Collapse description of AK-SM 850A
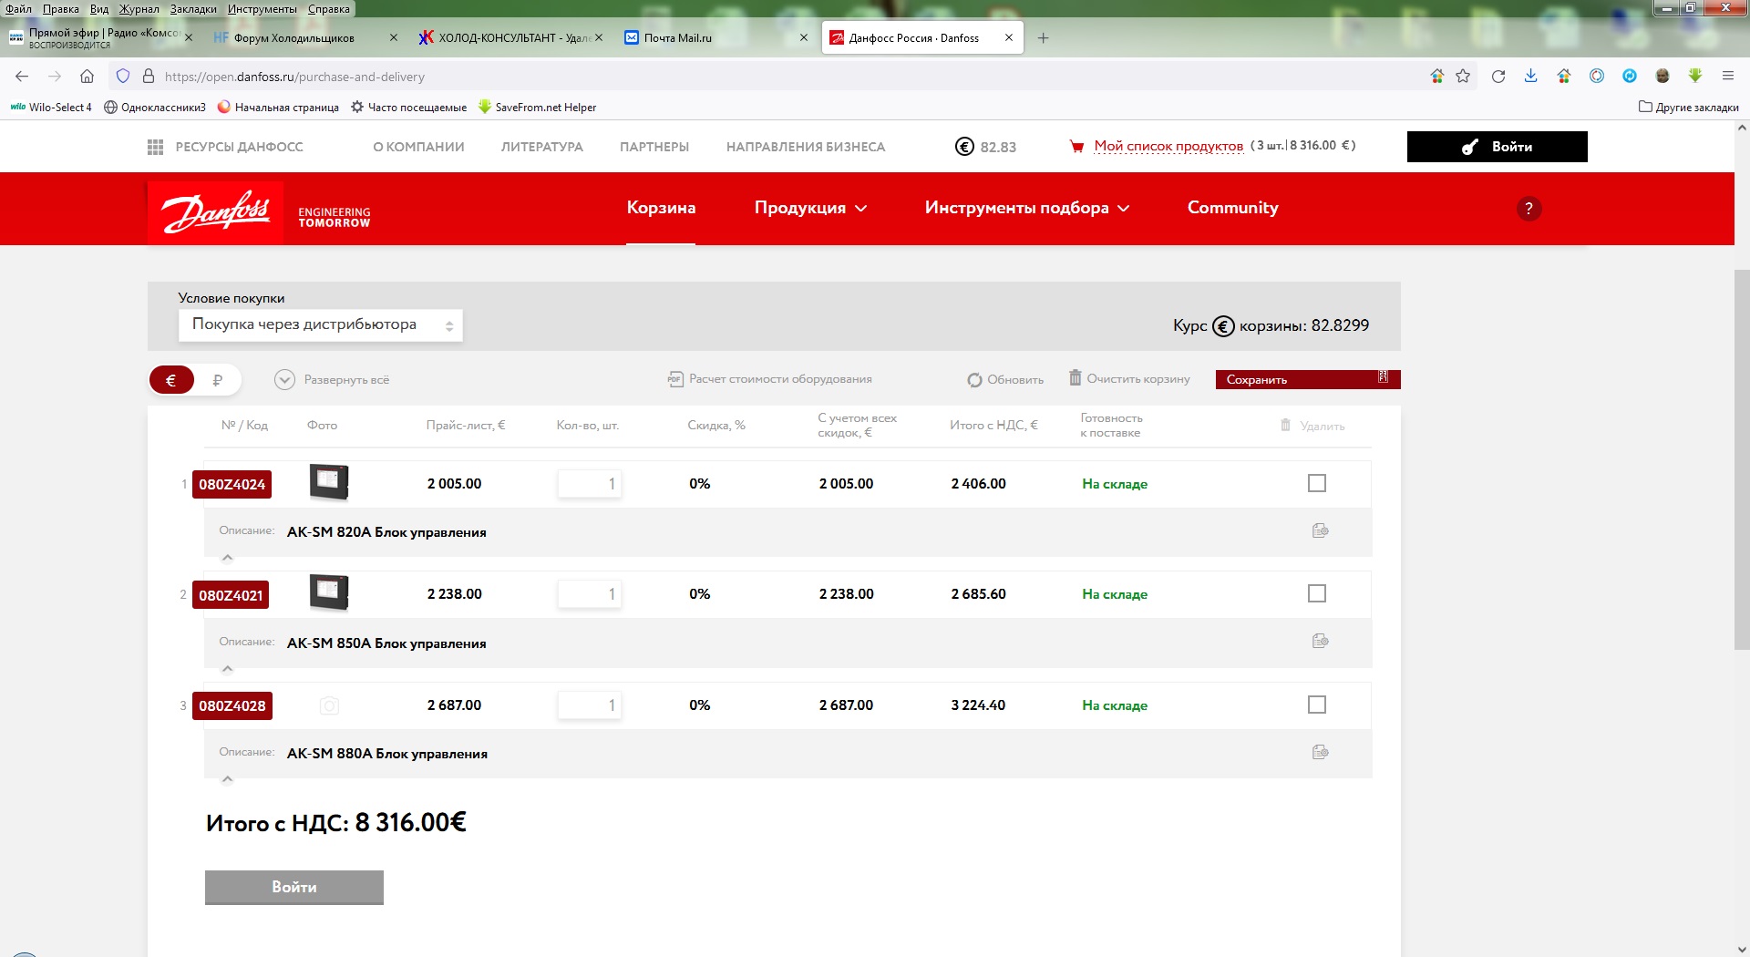This screenshot has width=1750, height=957. click(x=228, y=669)
